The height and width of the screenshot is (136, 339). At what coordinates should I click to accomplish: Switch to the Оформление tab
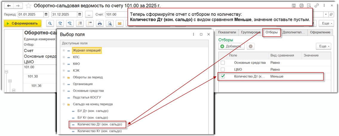pos(320,32)
